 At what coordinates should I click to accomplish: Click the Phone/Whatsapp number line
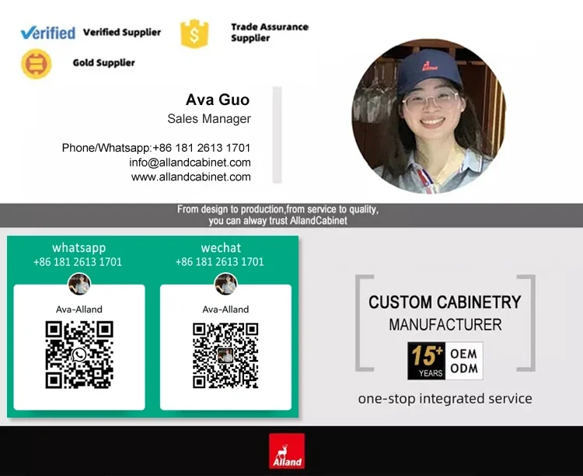click(x=156, y=148)
